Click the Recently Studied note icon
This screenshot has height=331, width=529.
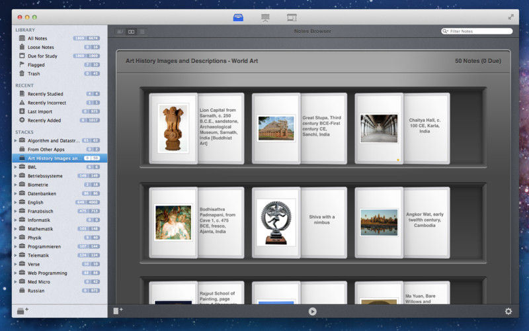click(22, 93)
